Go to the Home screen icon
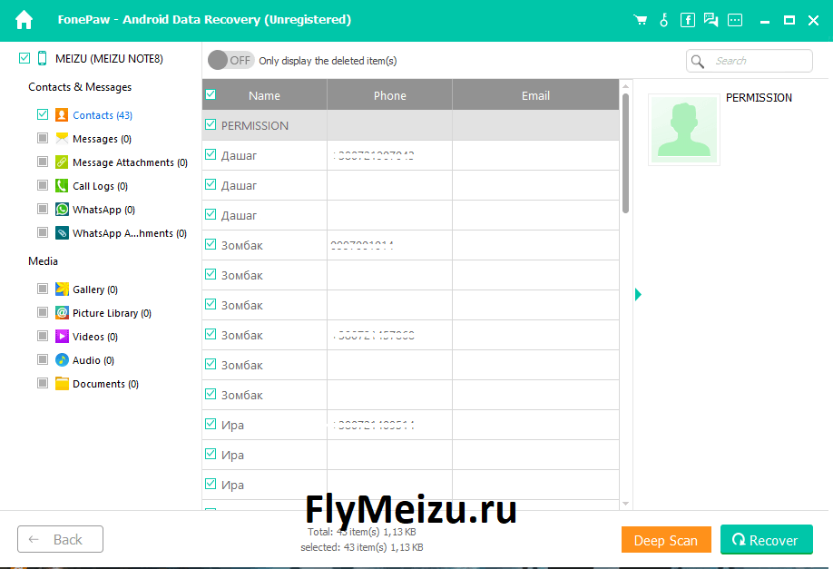This screenshot has height=569, width=833. point(24,20)
